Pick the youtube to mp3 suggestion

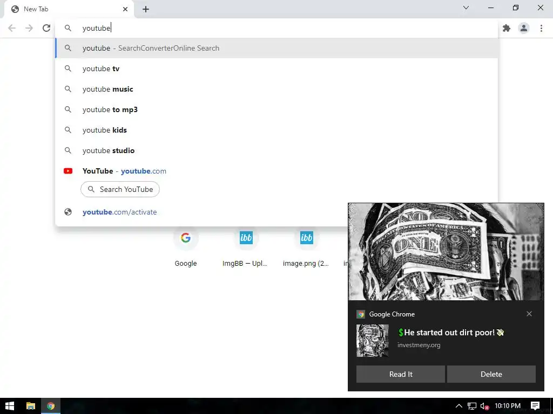coord(276,109)
